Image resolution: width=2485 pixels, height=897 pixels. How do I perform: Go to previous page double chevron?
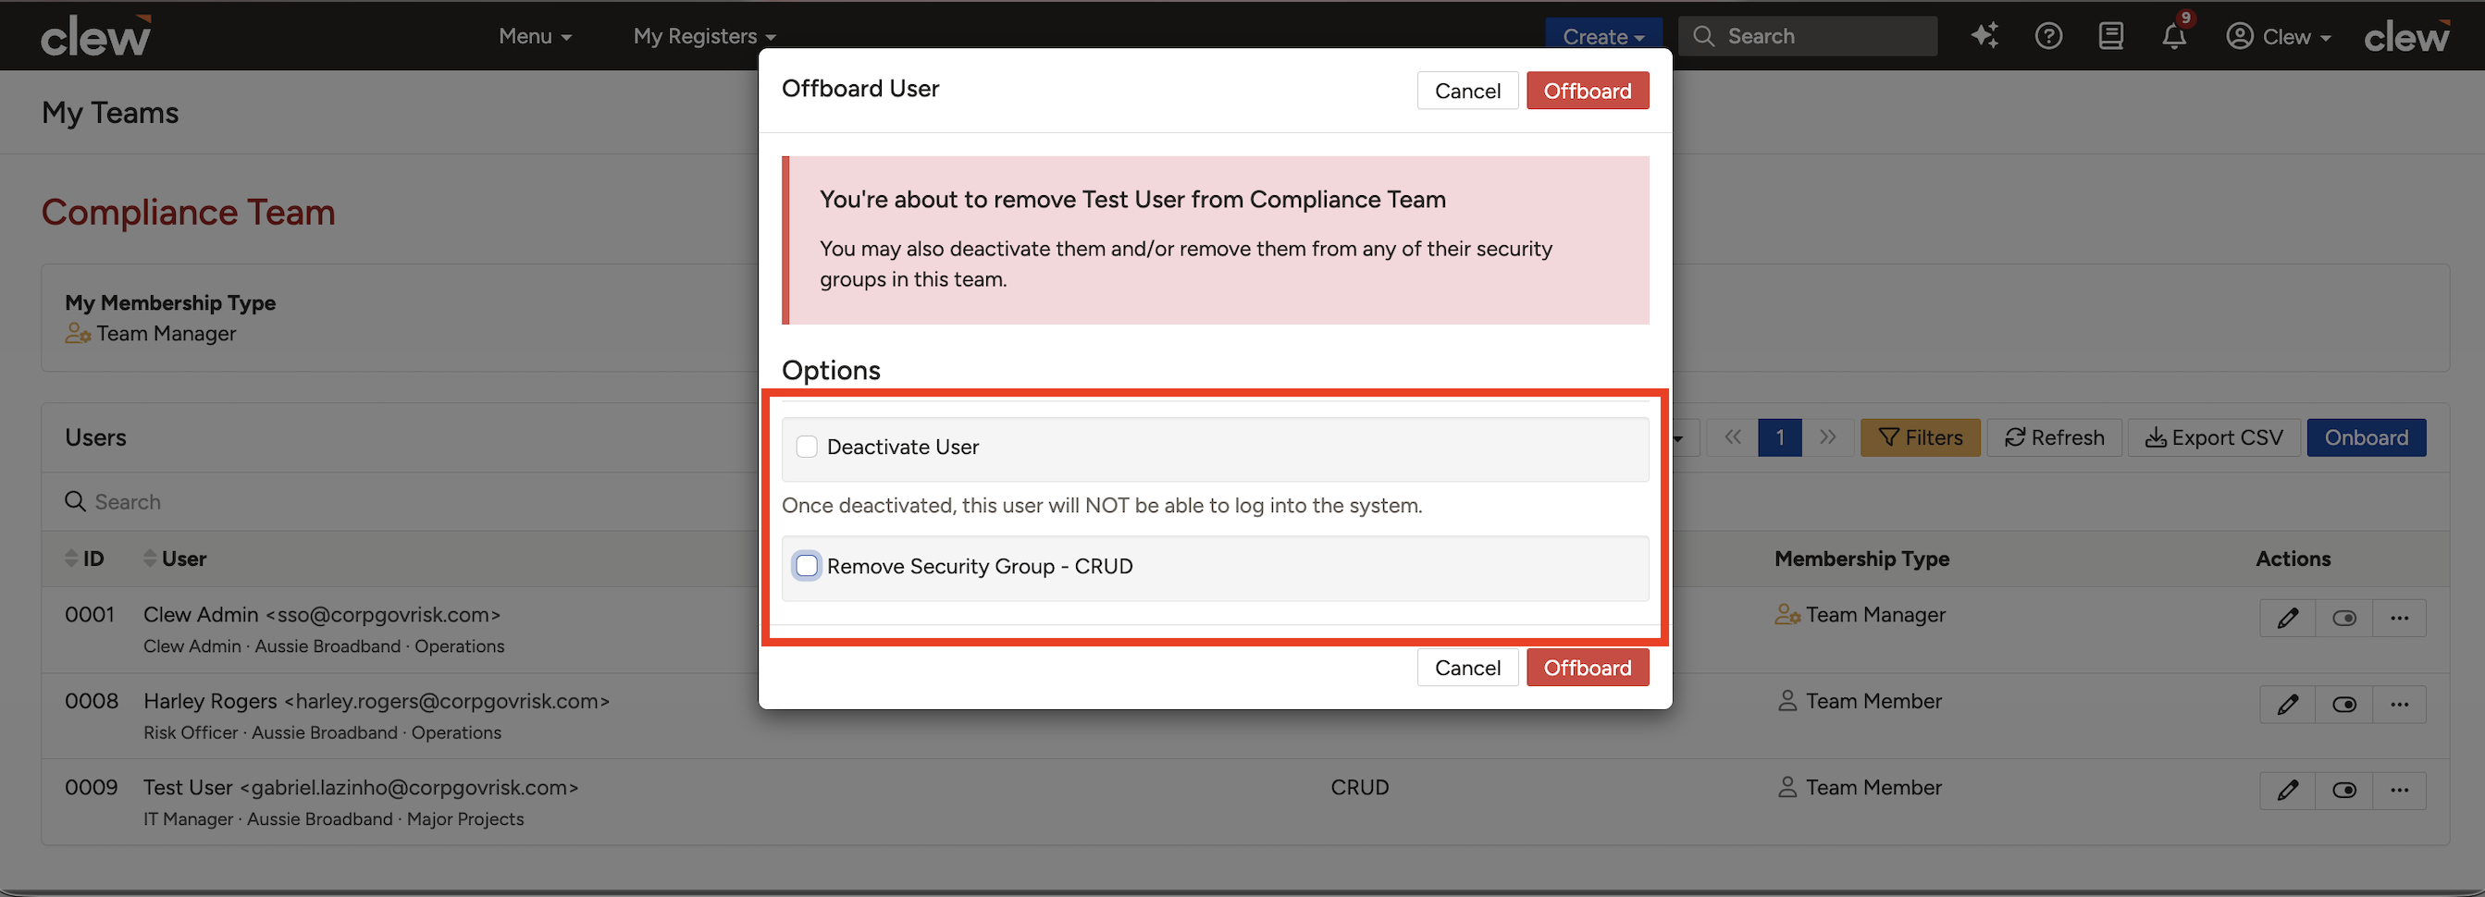point(1733,436)
